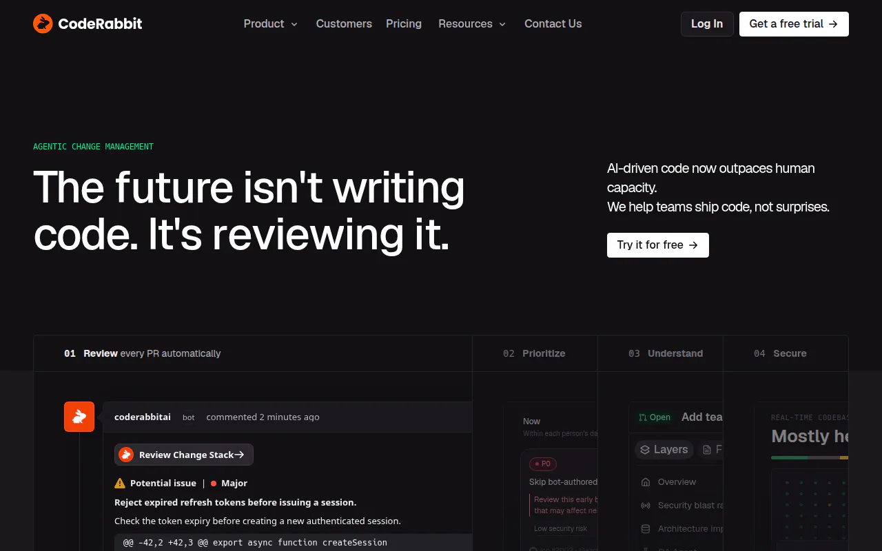Click the arrow in Try it for free

point(693,245)
